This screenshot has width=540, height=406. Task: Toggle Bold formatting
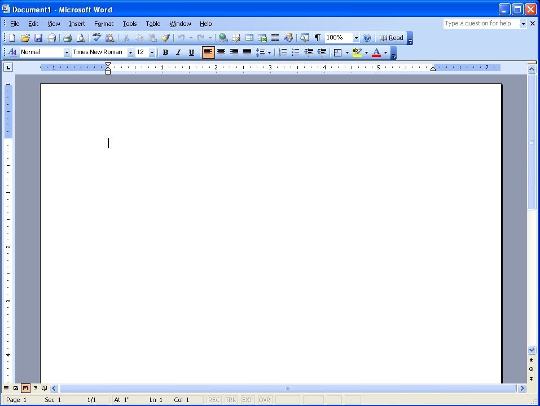(x=165, y=52)
